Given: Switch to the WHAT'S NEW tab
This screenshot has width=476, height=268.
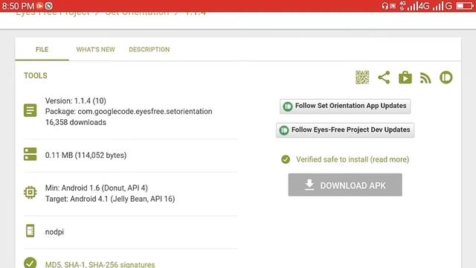Looking at the screenshot, I should coord(96,50).
